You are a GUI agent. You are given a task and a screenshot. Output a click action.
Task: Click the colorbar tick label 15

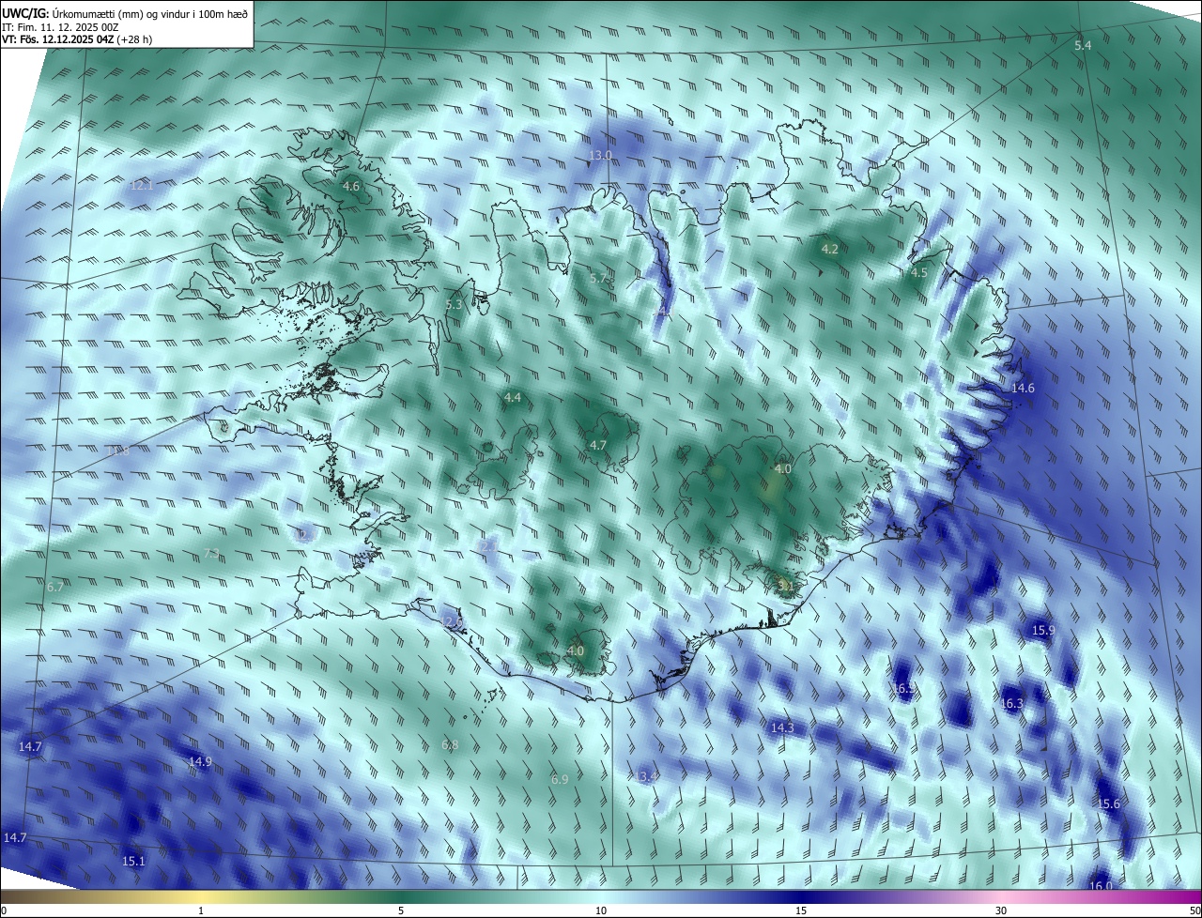801,910
